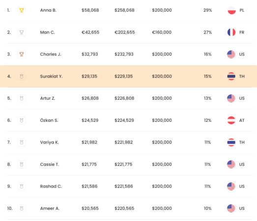The width and height of the screenshot is (257, 221).
Task: Click the medal icon beside Artur Z.
Action: point(22,98)
